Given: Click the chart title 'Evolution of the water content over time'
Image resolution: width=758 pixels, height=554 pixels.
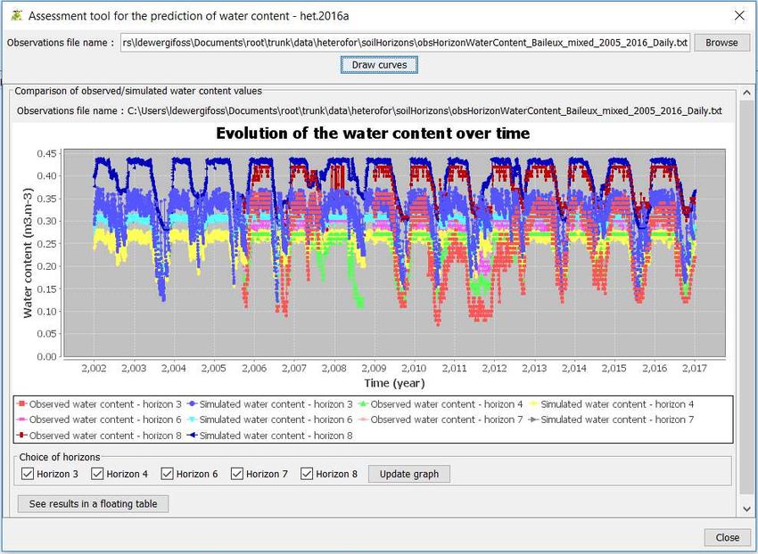Looking at the screenshot, I should click(373, 133).
